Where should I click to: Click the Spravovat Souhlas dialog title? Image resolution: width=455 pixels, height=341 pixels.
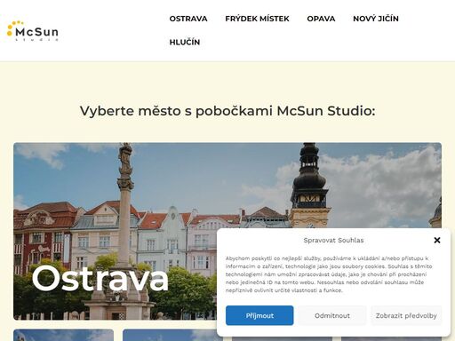(333, 240)
